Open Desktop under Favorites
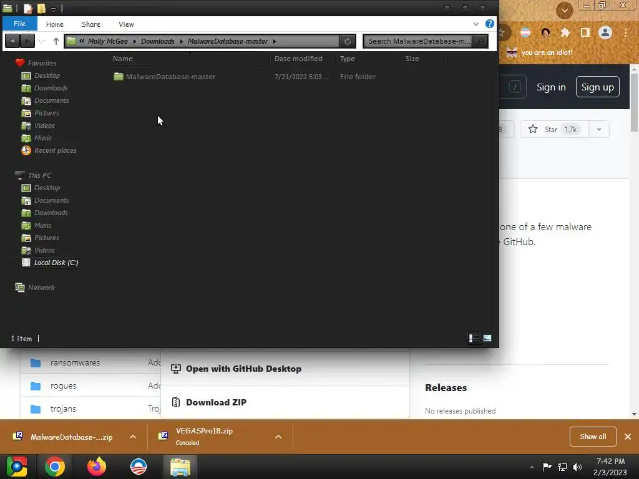Viewport: 639px width, 479px height. click(x=47, y=75)
